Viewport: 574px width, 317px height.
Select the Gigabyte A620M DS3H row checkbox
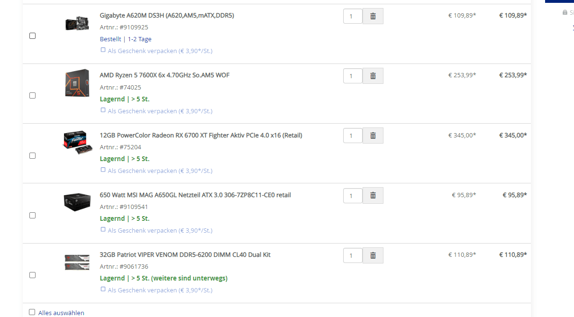click(32, 36)
